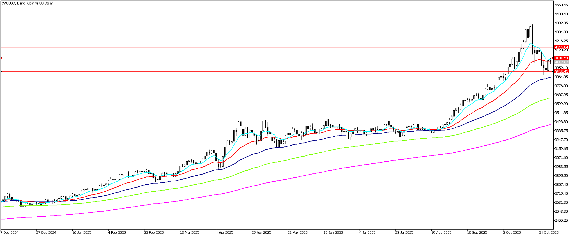Click the "19 Aug 2025" date label
Screen dimensions: 573x236
tap(441, 233)
